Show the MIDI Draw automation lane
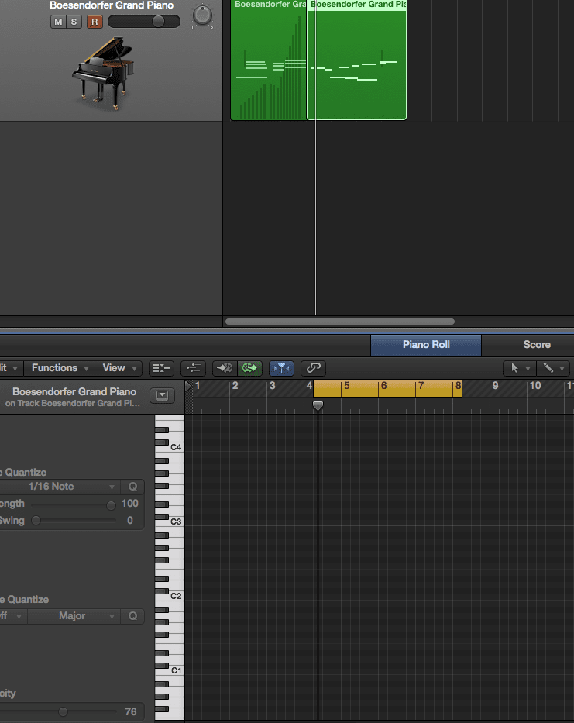The image size is (574, 723). tap(193, 368)
